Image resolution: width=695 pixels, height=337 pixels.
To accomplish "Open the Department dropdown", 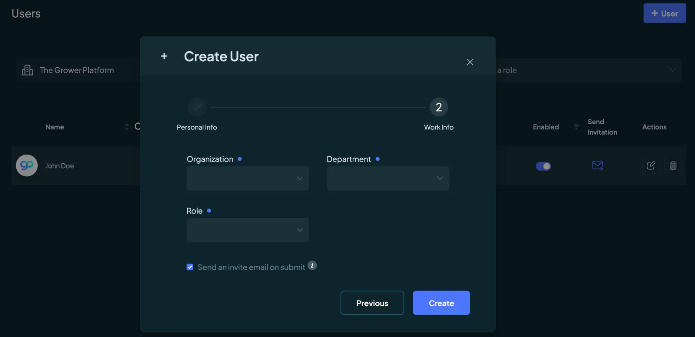I will click(x=388, y=178).
